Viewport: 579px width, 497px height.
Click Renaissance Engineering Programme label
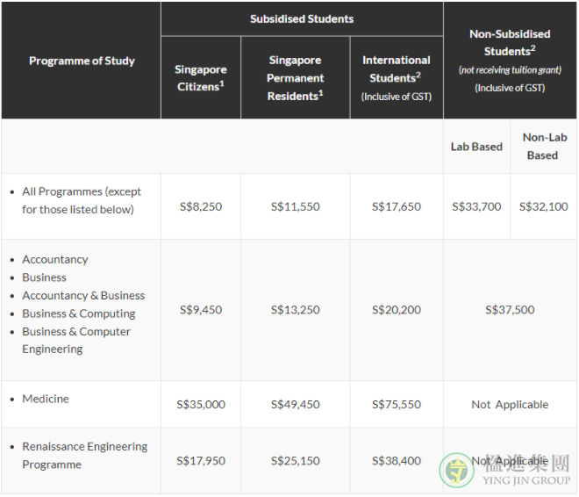[x=84, y=455]
